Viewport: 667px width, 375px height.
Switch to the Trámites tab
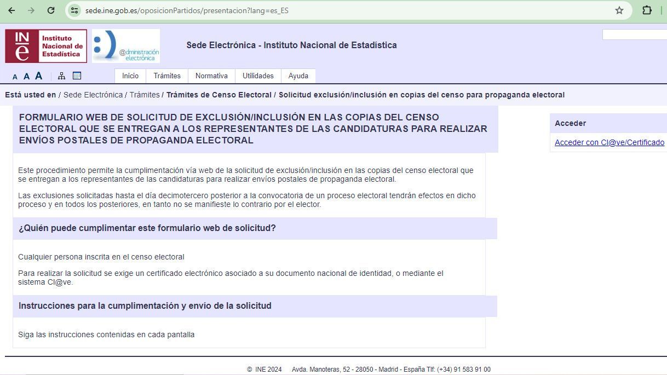[167, 76]
